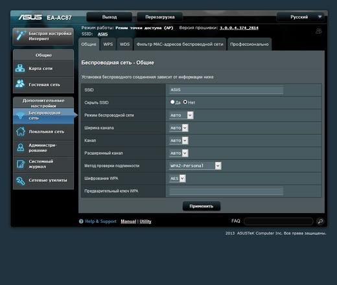
Task: Open the AES encryption dropdown
Action: (x=178, y=179)
